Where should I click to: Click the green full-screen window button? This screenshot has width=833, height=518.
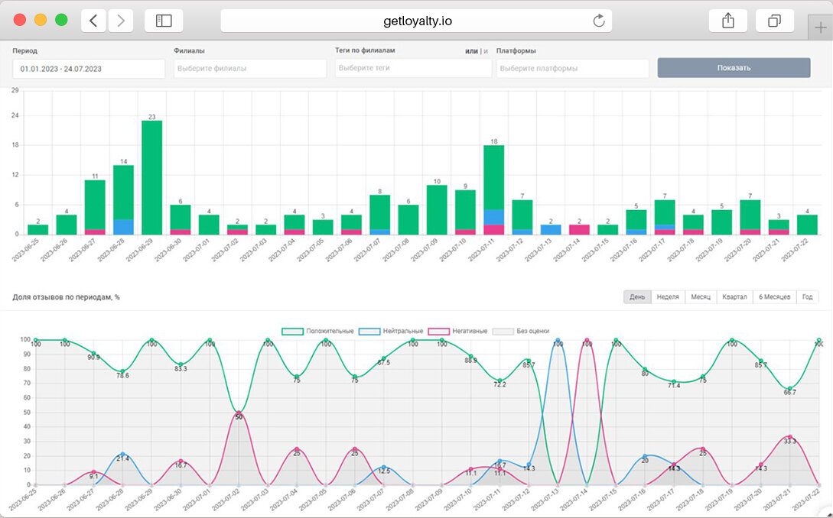62,20
